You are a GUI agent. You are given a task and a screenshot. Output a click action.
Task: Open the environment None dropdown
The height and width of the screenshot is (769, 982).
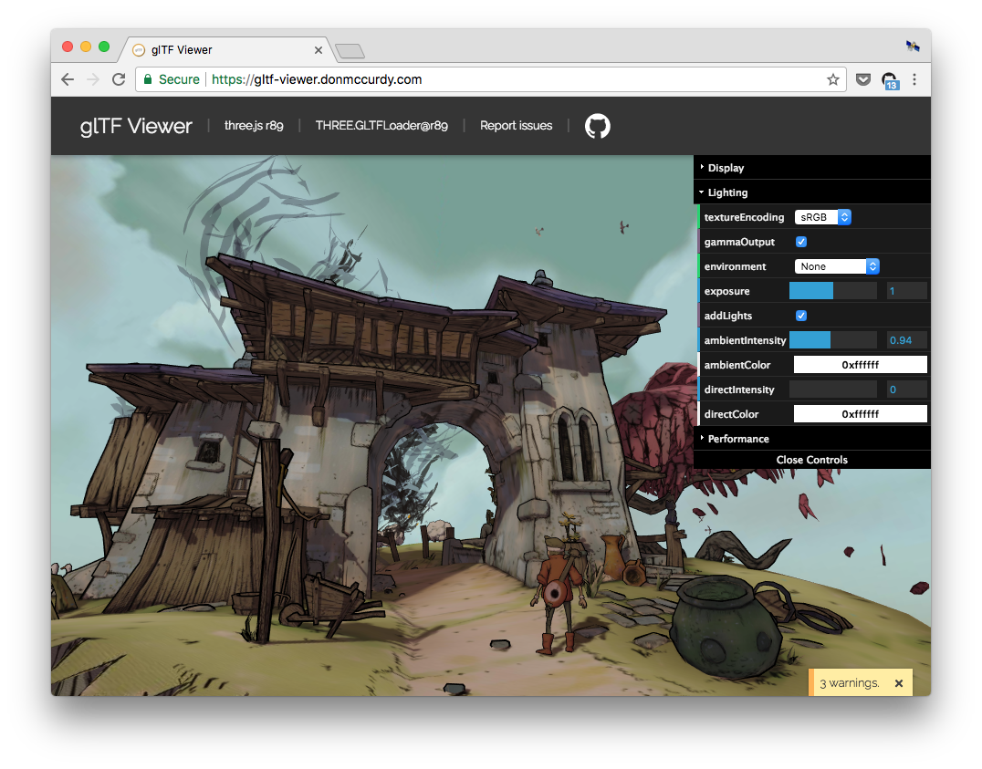click(x=837, y=266)
